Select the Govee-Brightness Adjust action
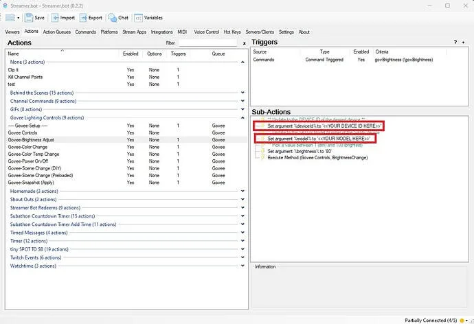This screenshot has height=324, width=474. tap(126, 140)
